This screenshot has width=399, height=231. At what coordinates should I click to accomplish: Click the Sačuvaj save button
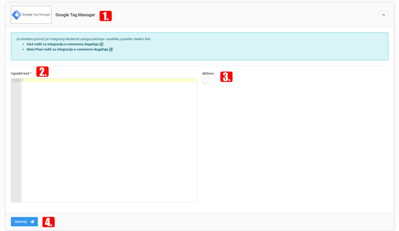(24, 222)
